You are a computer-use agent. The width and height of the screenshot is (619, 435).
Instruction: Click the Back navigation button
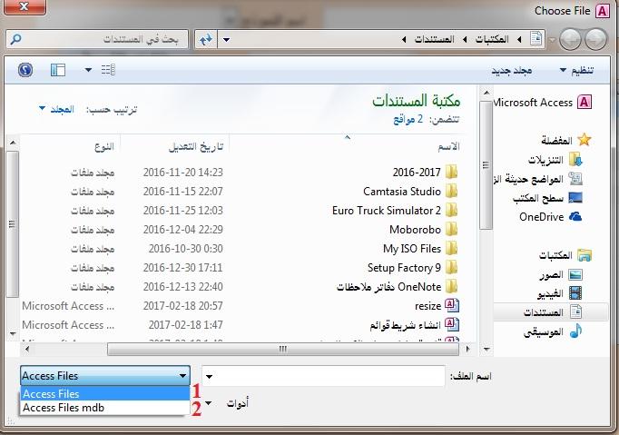[x=595, y=39]
